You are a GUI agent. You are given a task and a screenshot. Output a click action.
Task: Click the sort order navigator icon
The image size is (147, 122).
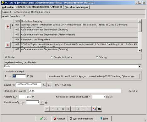coord(94,109)
